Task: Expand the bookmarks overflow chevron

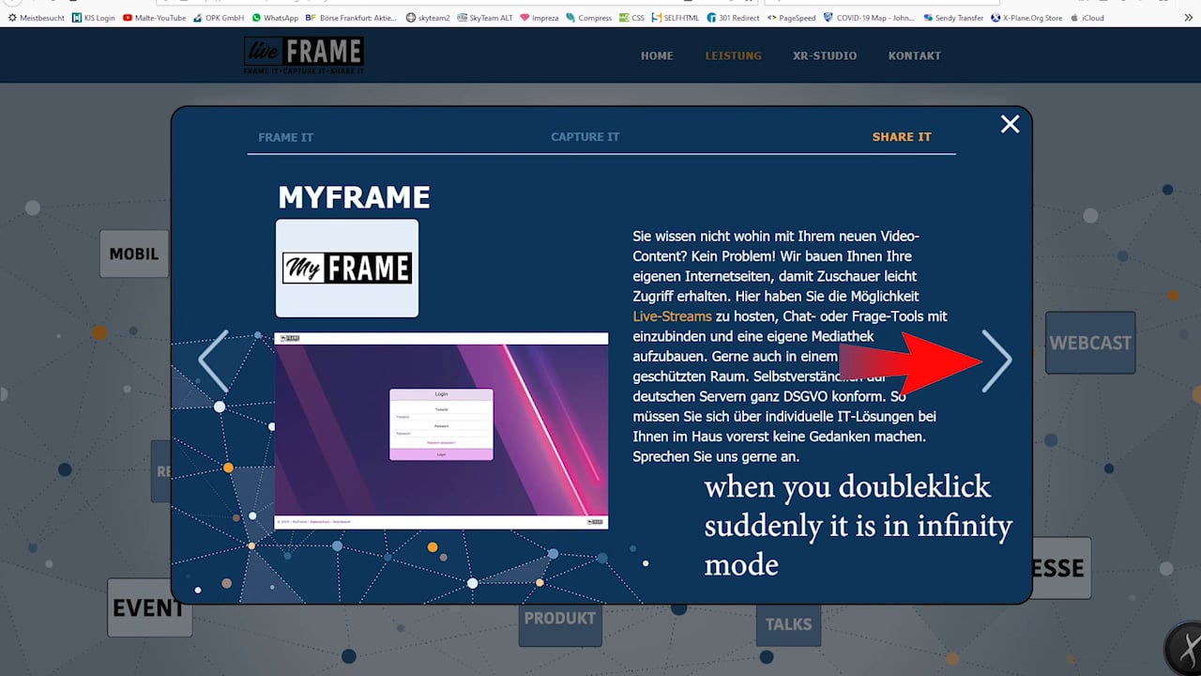Action: click(x=1190, y=18)
